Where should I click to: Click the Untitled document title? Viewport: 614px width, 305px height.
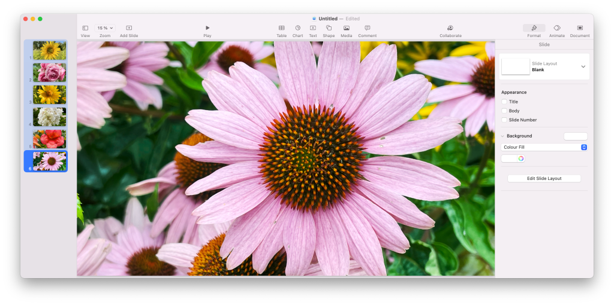click(328, 19)
